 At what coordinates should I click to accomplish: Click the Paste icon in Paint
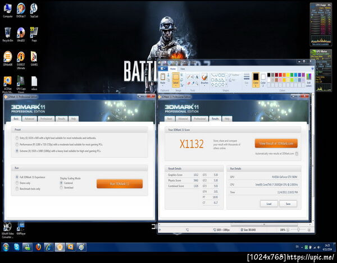[163, 77]
